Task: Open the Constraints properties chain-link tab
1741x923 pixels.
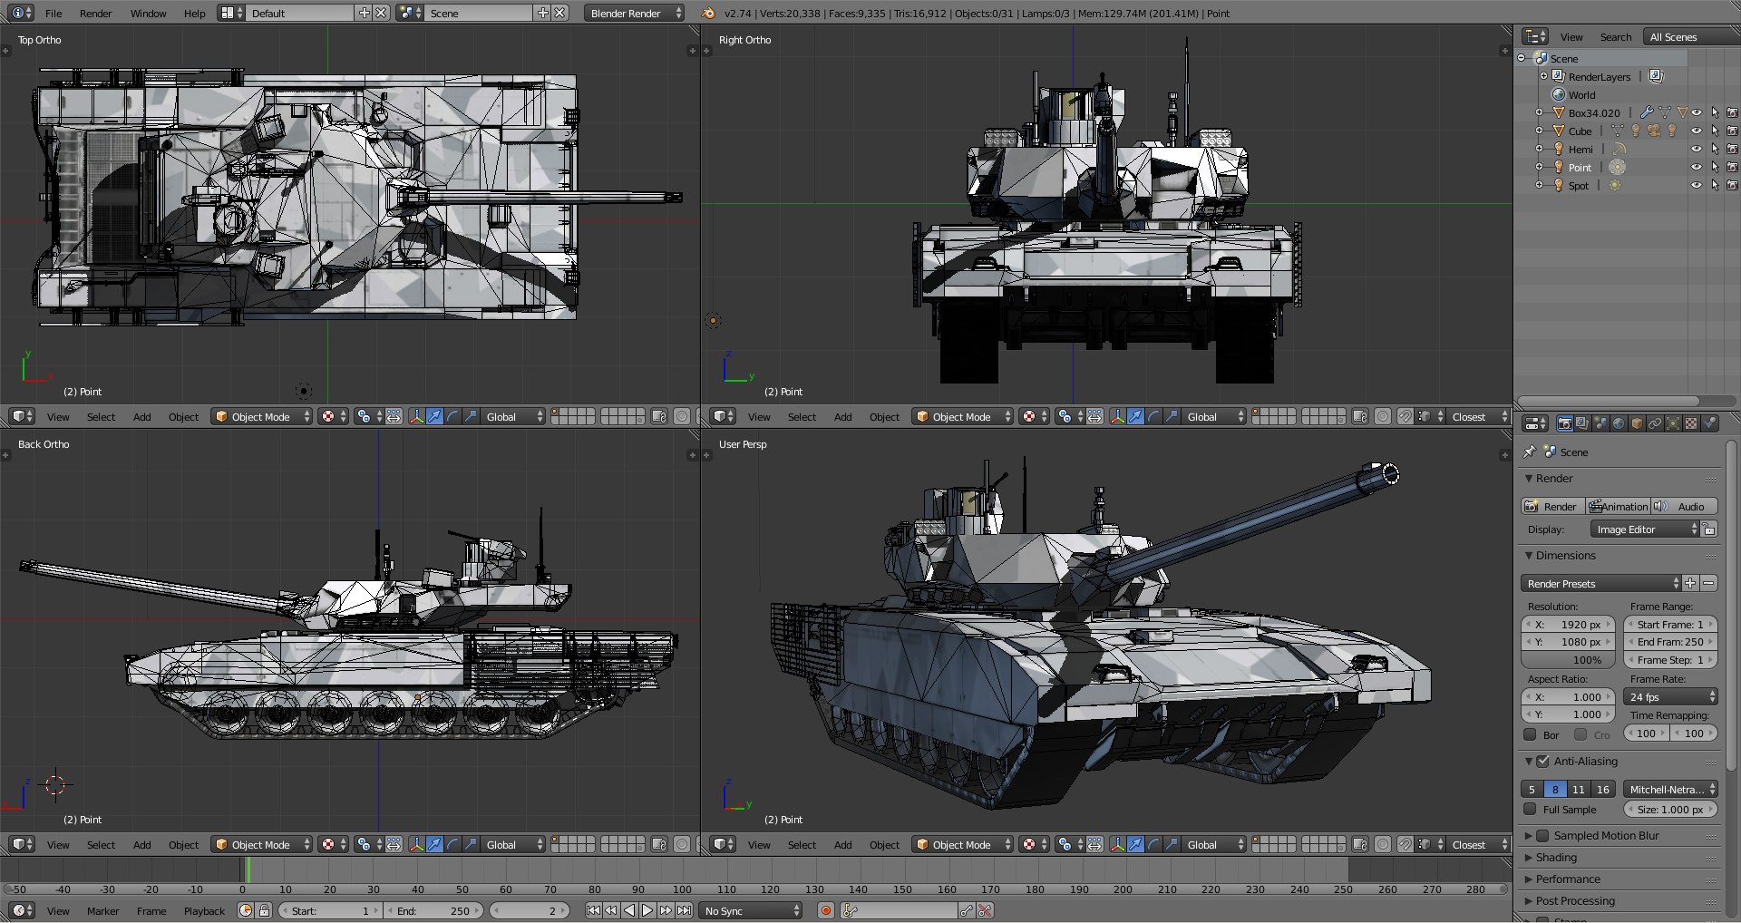Action: (1655, 423)
